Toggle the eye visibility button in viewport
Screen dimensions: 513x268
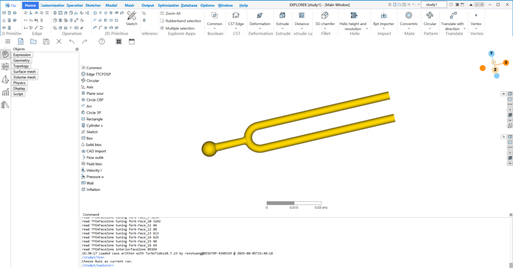(x=503, y=94)
